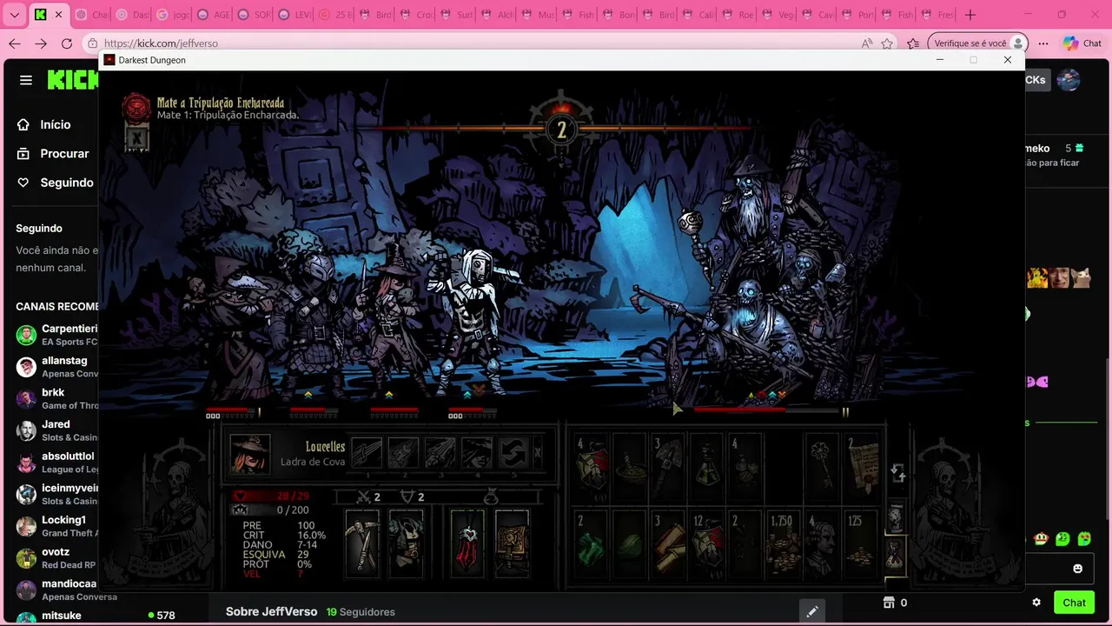Click the green Chat send button

pyautogui.click(x=1074, y=603)
